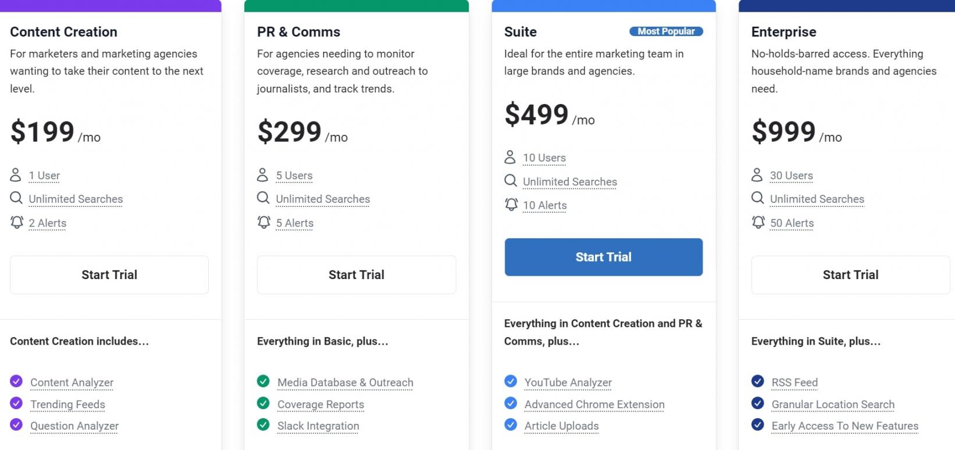The image size is (955, 450).
Task: Click the Most Popular badge
Action: coord(666,31)
